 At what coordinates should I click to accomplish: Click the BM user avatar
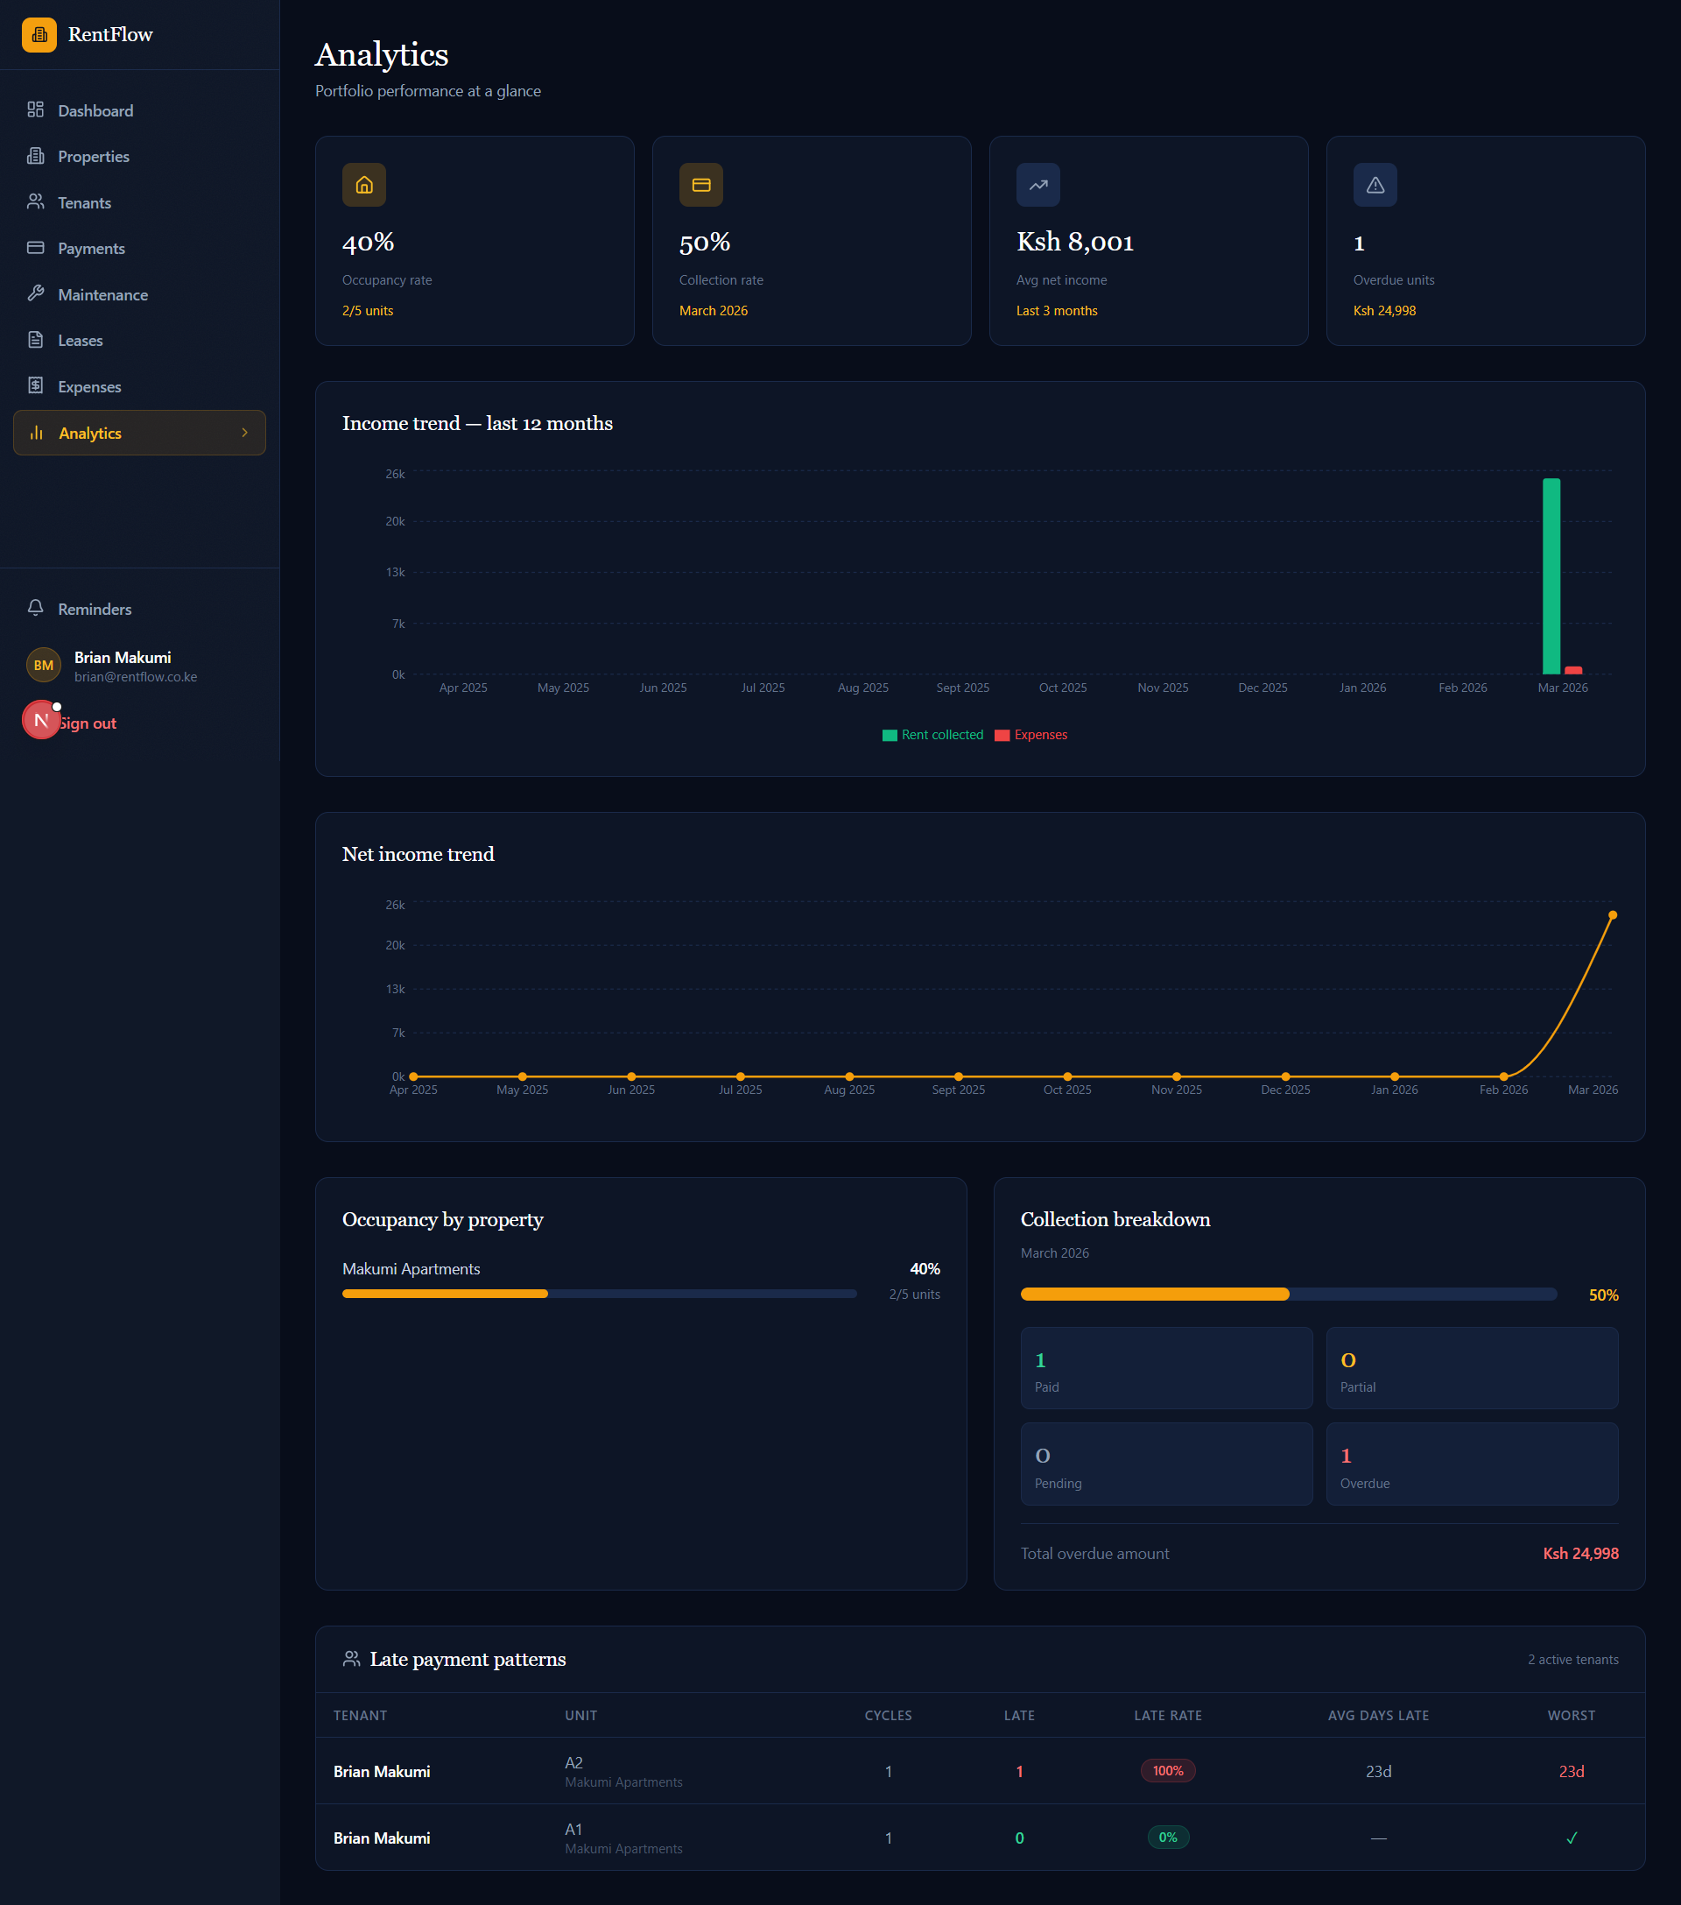coord(43,666)
